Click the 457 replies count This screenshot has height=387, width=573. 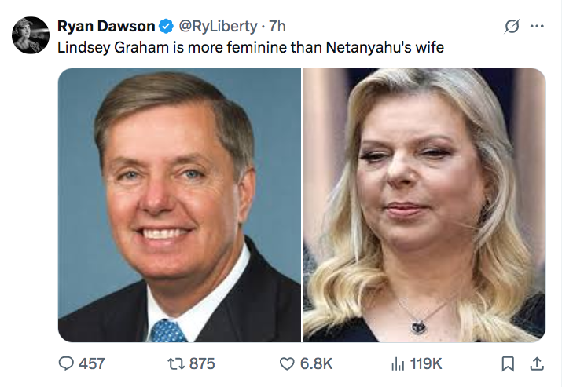pos(91,363)
